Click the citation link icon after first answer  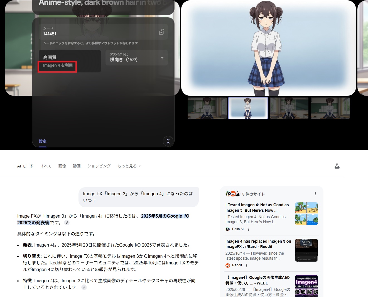pyautogui.click(x=67, y=223)
